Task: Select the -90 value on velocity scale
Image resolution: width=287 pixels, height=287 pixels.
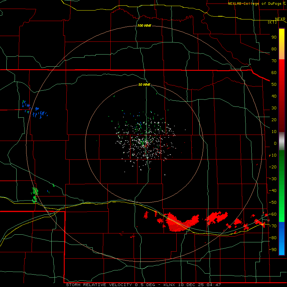Action: click(273, 250)
